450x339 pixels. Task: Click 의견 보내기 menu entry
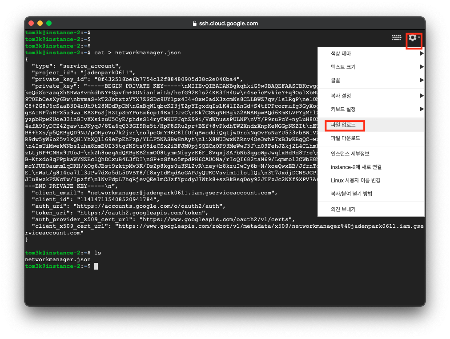[371, 209]
